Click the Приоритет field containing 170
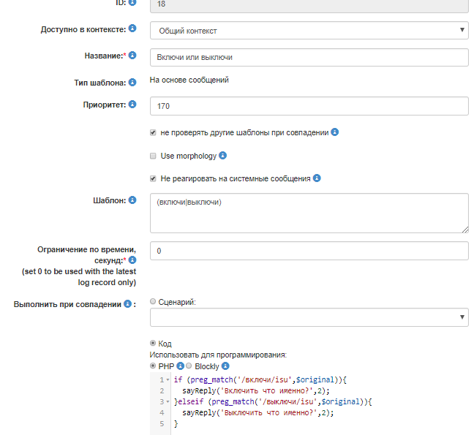474x435 pixels. pos(309,106)
